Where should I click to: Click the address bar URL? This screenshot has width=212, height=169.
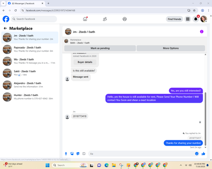click(x=50, y=11)
